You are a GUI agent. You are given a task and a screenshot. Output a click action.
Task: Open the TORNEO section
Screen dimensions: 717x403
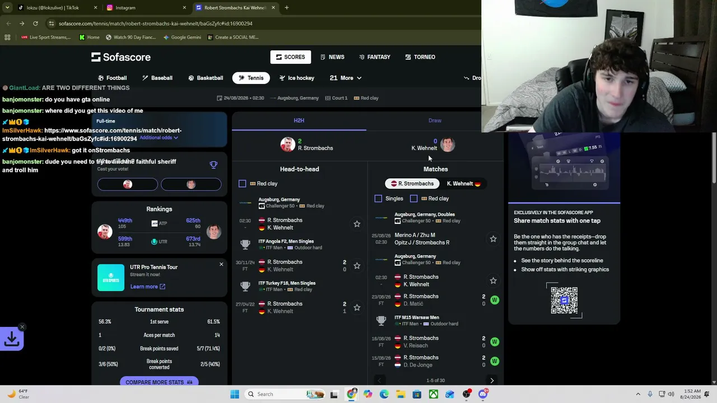point(420,57)
